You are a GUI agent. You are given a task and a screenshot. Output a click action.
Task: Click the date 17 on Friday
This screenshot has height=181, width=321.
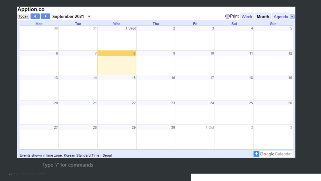coord(212,78)
